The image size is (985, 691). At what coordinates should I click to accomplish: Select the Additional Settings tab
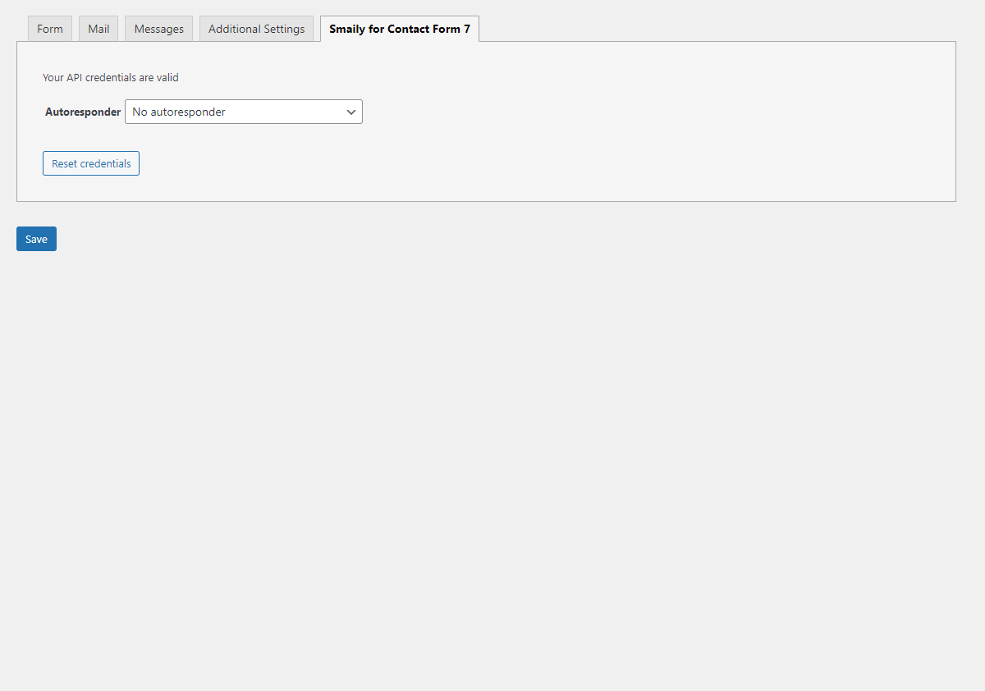(256, 29)
